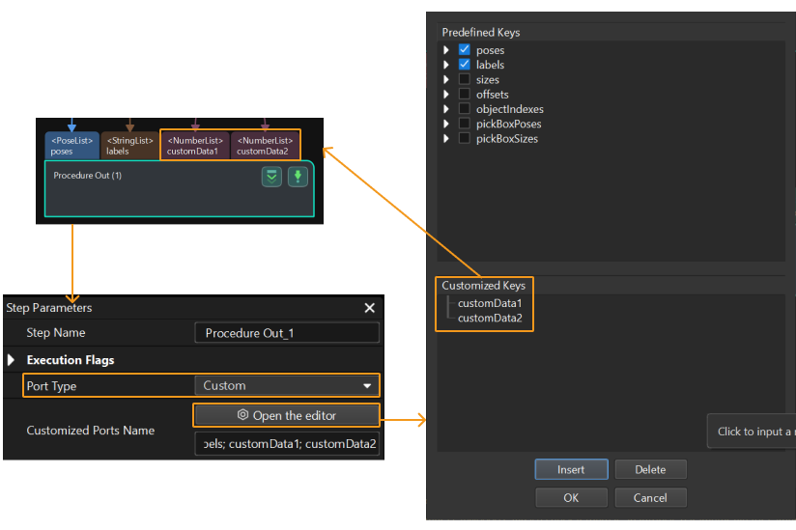
Task: Click the Procedure Out (1) step title
Action: click(87, 176)
